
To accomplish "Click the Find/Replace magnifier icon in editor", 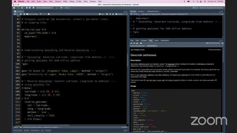I will tap(41, 14).
